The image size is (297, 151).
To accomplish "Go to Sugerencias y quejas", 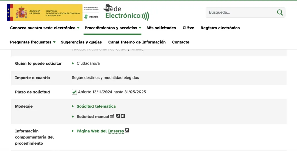I will pos(81,42).
